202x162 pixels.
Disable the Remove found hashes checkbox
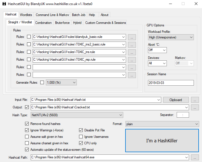27,124
